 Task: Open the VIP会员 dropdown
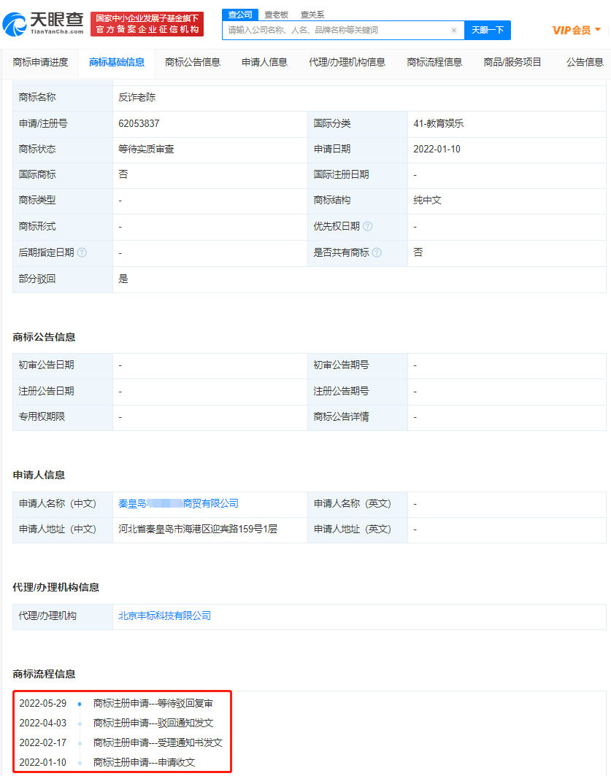(576, 30)
